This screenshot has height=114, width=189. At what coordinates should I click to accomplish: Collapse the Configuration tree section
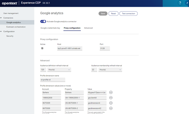[1, 32]
